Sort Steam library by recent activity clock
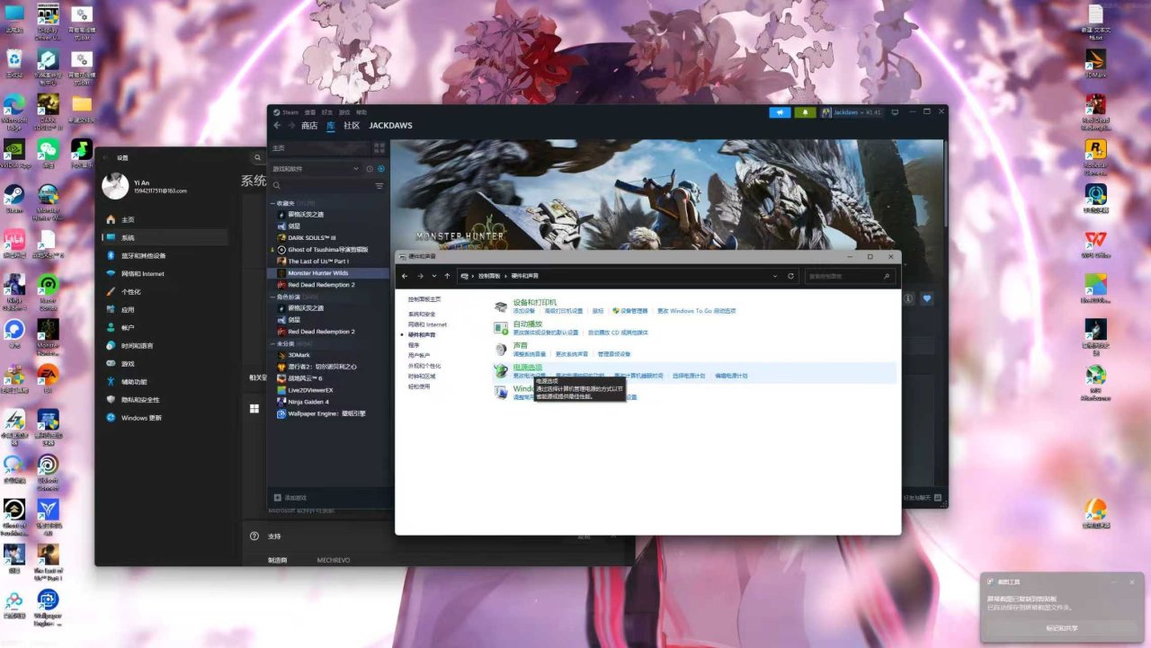The height and width of the screenshot is (648, 1151). click(370, 169)
